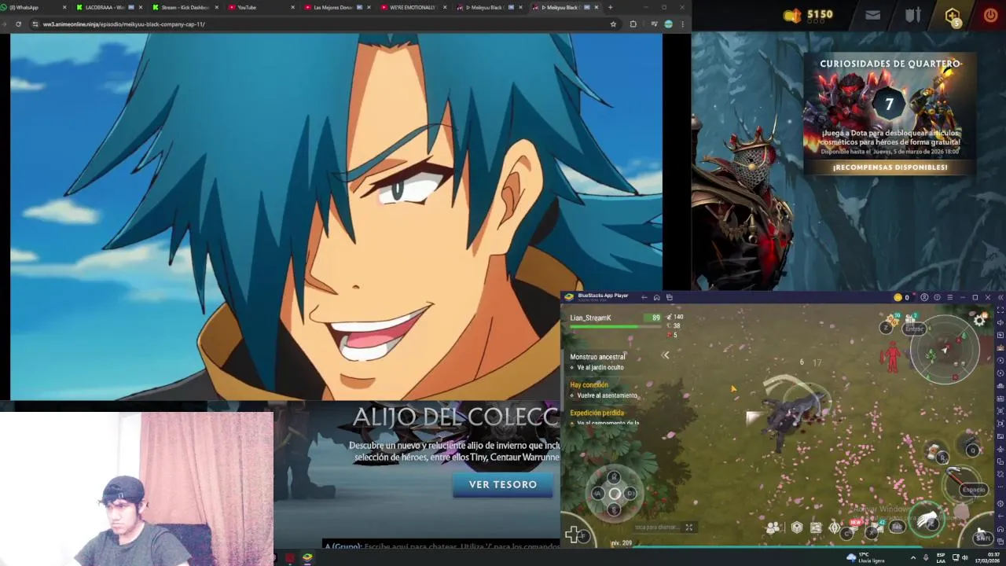Click the BlueStacks volume icon in sidebar
The image size is (1006, 566).
[1000, 323]
